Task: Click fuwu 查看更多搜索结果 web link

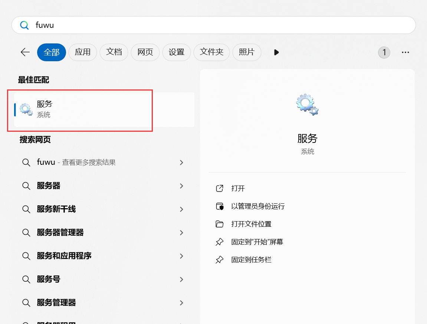Action: point(76,163)
